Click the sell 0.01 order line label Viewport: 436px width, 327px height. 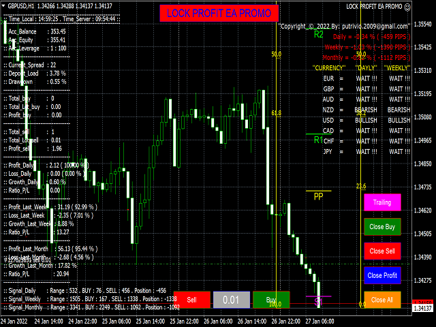[x=28, y=260]
